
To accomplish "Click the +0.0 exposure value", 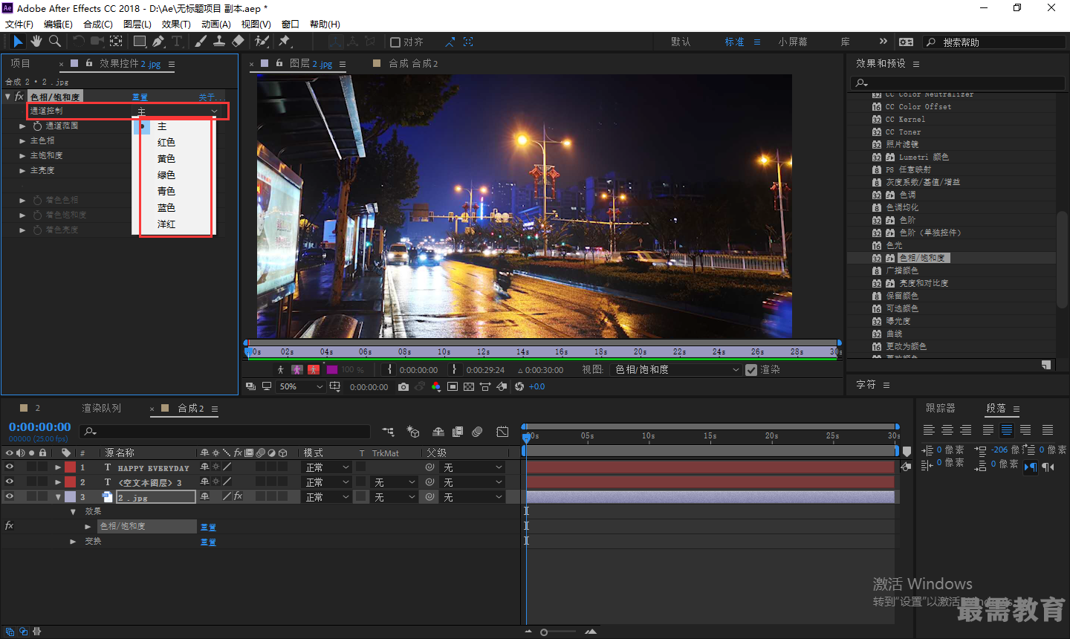I will click(536, 387).
